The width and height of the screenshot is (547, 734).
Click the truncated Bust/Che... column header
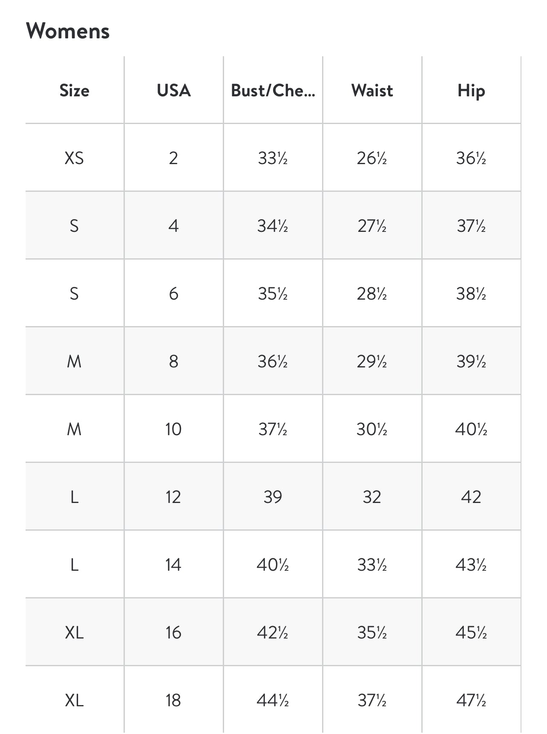click(273, 90)
